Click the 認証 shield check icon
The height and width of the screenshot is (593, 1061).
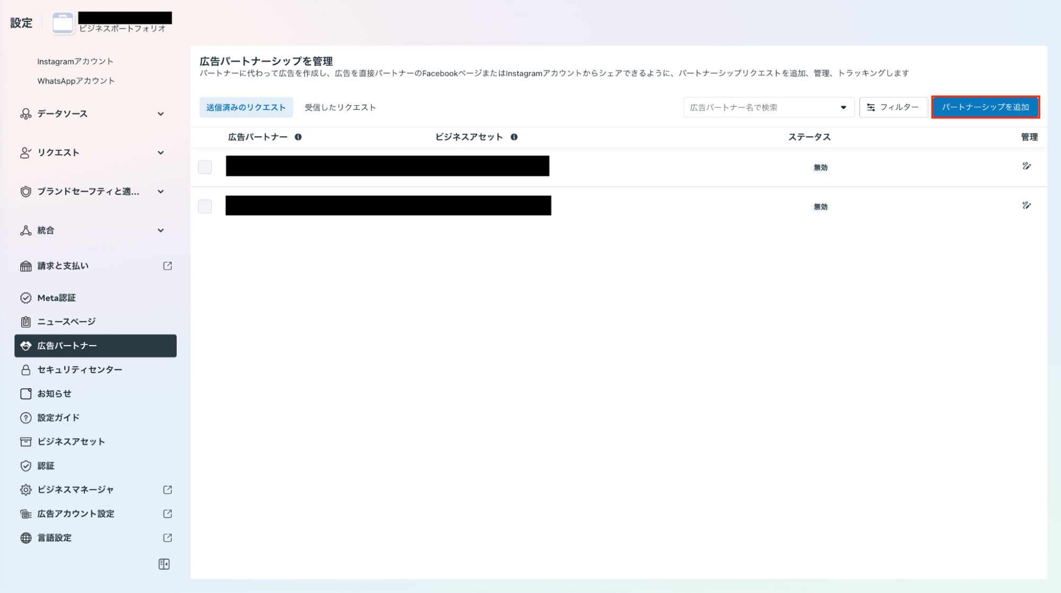pos(25,466)
